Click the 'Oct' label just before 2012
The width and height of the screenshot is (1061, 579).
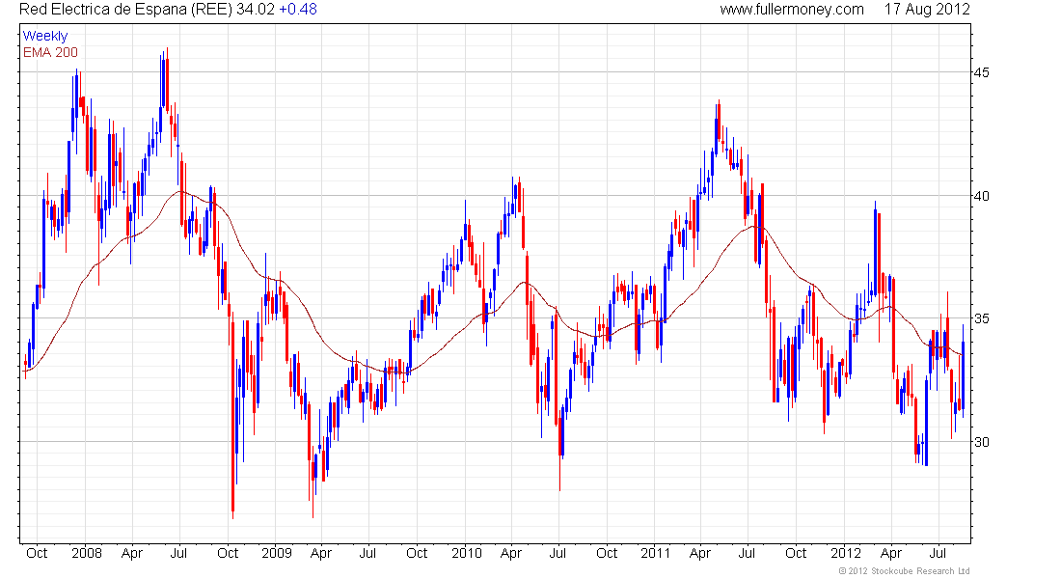click(796, 553)
